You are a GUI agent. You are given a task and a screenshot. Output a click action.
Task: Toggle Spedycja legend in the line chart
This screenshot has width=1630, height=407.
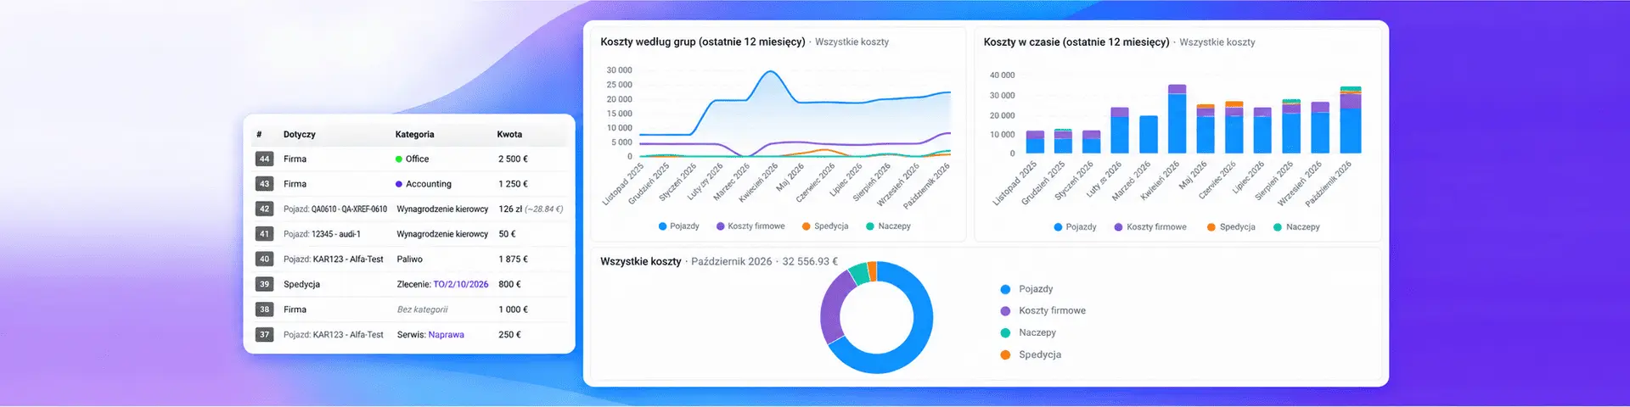coord(825,226)
